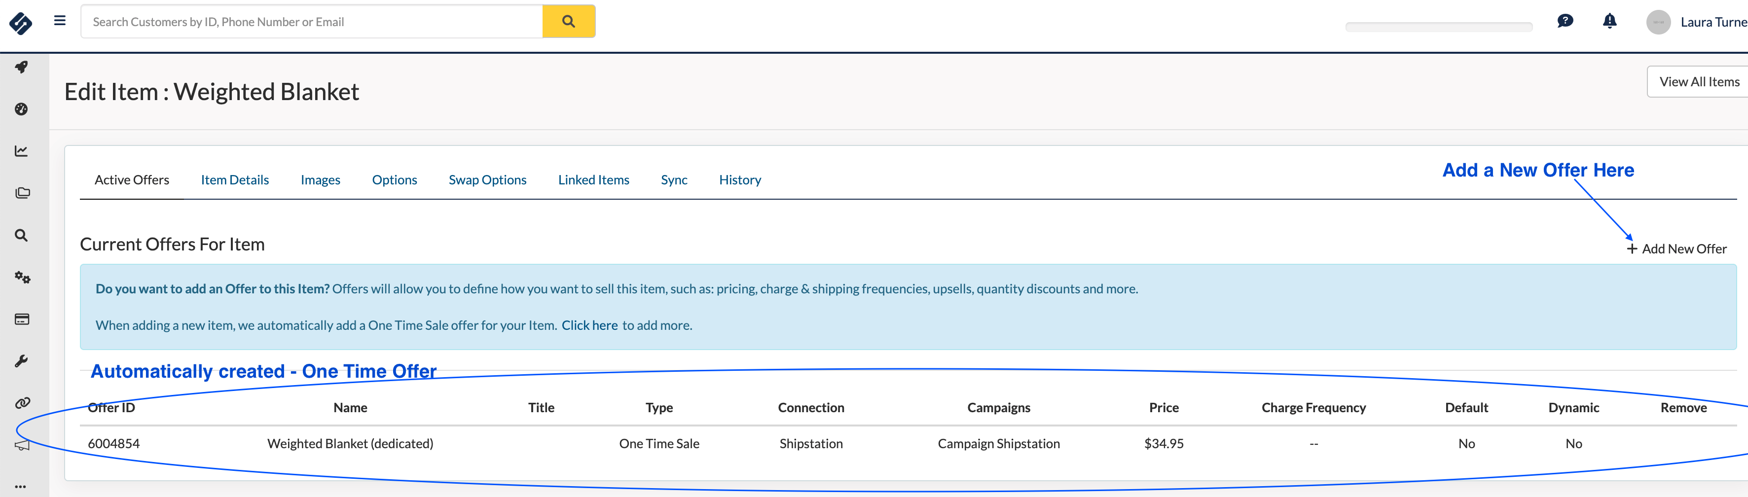Screen dimensions: 1748x497
Task: Follow the "Click here" link in info banner
Action: click(x=589, y=325)
